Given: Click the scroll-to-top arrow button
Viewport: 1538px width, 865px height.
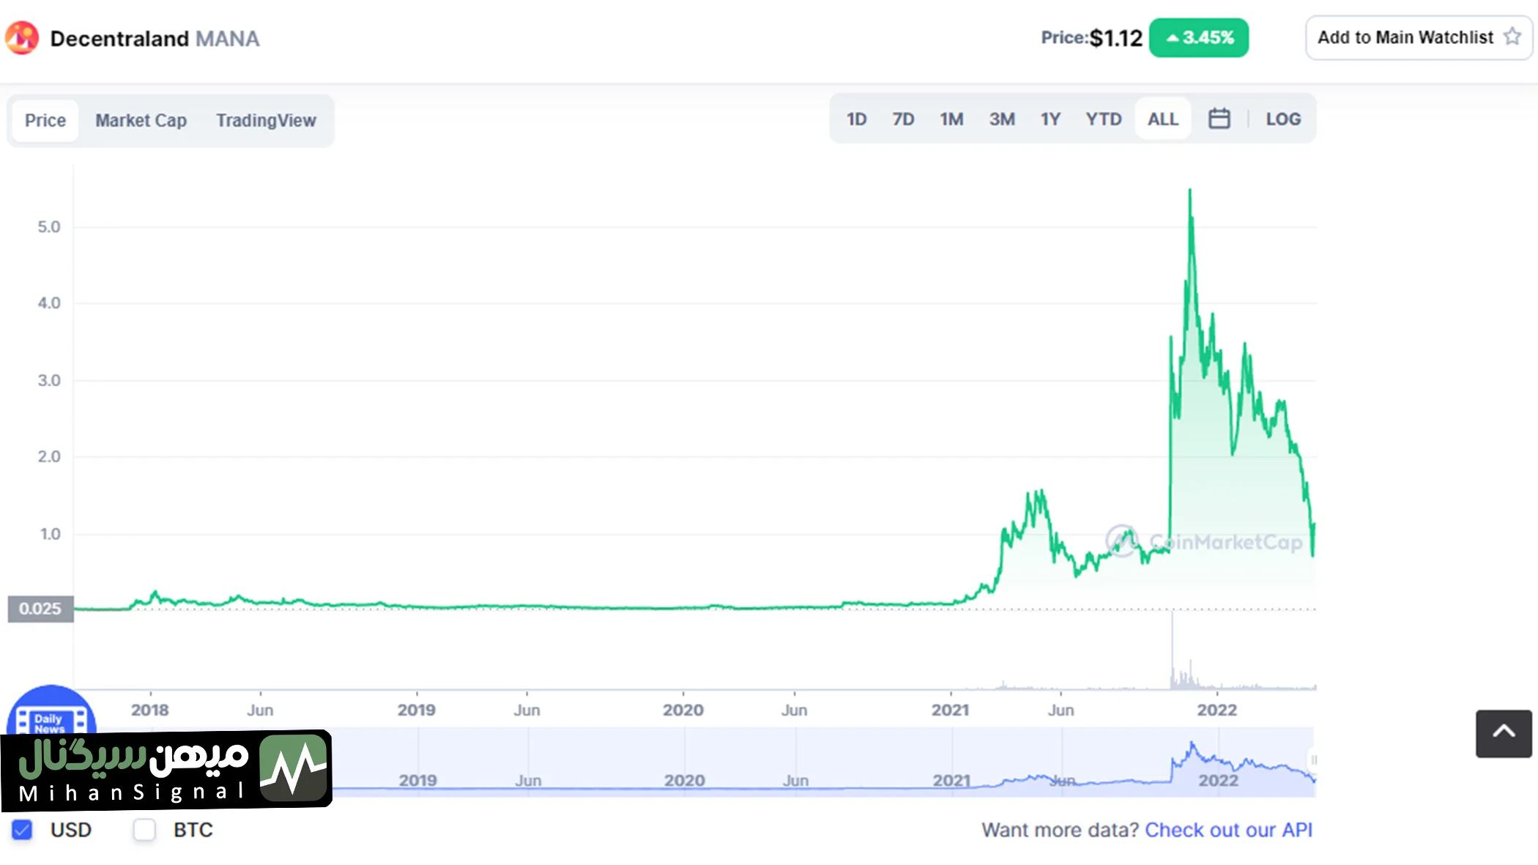Looking at the screenshot, I should point(1504,732).
